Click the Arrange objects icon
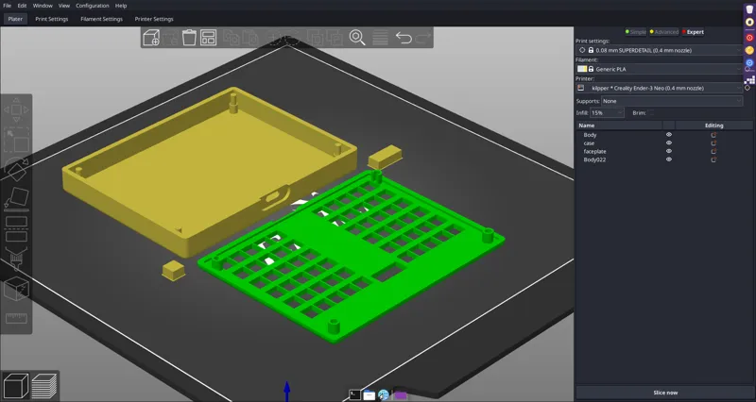Screen dimensions: 756x402 (208, 38)
